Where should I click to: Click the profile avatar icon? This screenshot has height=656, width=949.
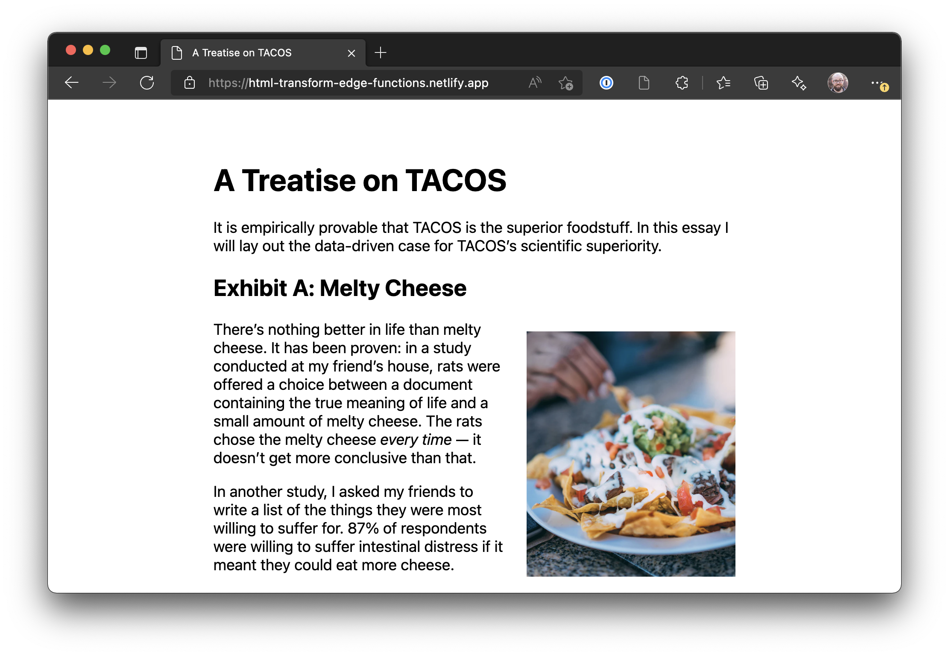pos(839,82)
